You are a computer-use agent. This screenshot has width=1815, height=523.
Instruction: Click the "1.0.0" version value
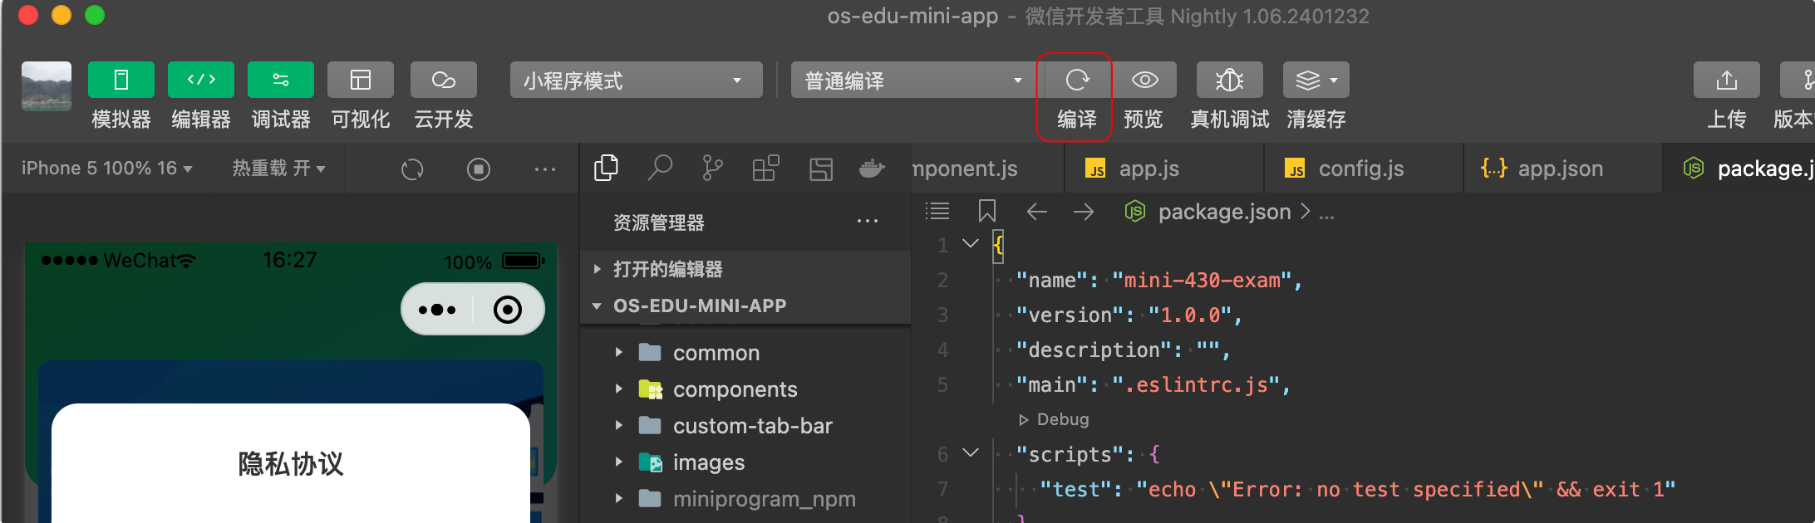click(1191, 315)
